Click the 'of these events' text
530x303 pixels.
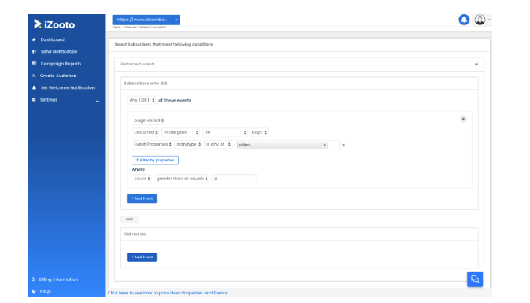click(x=175, y=100)
